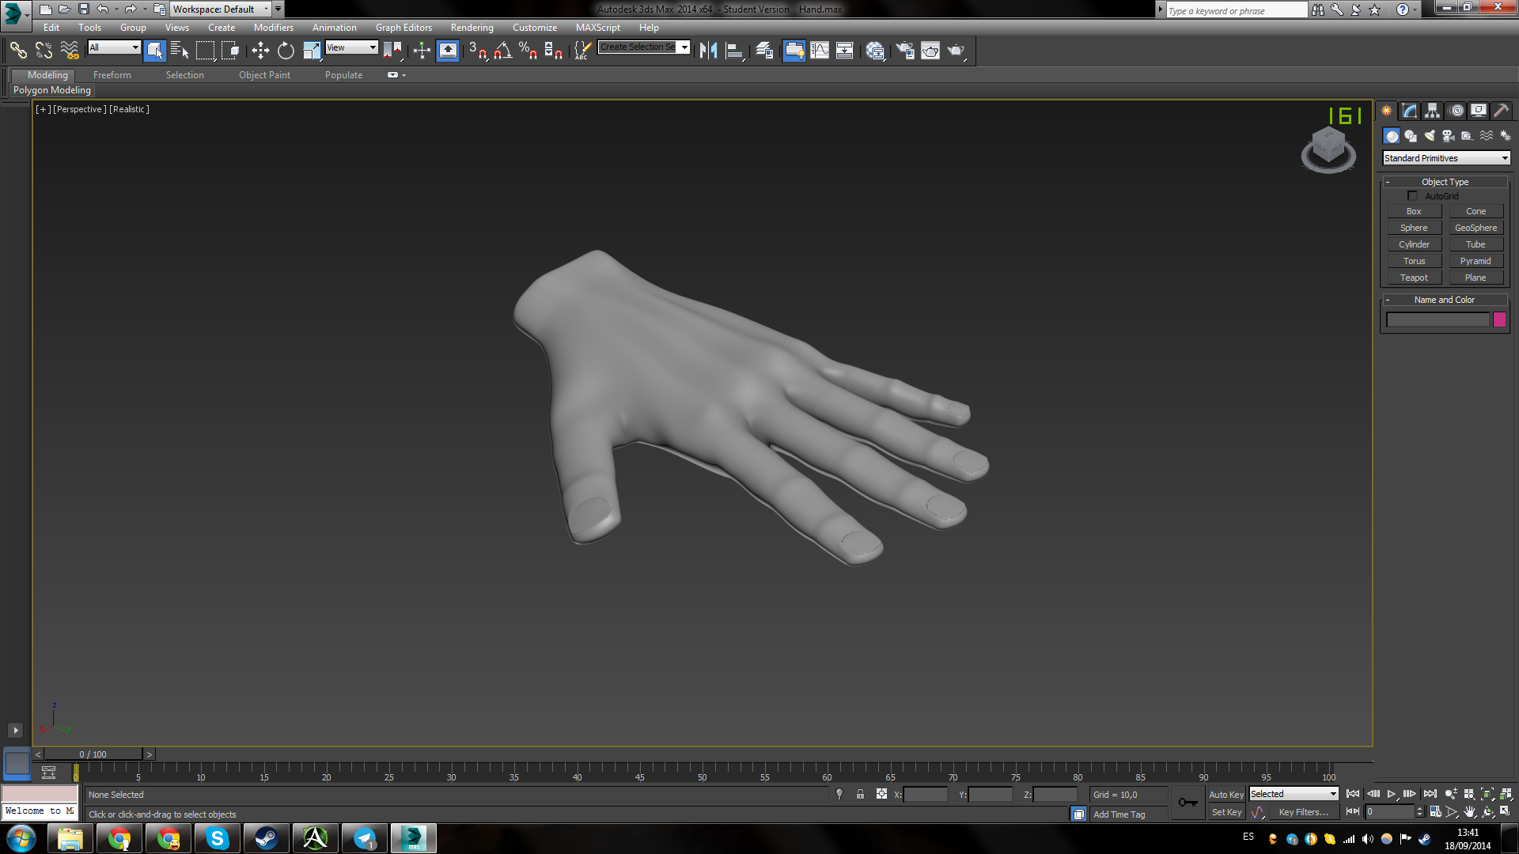Select Space Warps category icon
The height and width of the screenshot is (854, 1519).
tap(1487, 136)
